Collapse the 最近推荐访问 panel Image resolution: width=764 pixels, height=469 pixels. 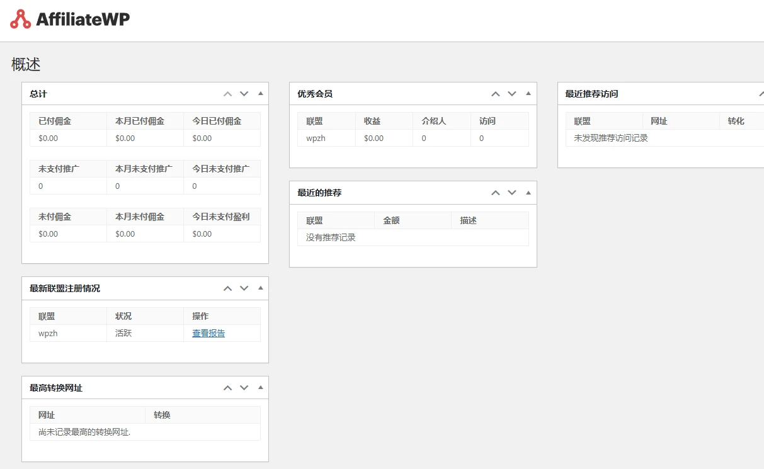pos(763,93)
